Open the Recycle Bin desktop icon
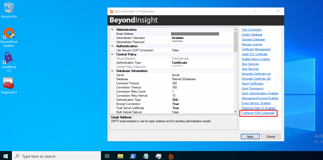This screenshot has height=160, width=323. [9, 10]
